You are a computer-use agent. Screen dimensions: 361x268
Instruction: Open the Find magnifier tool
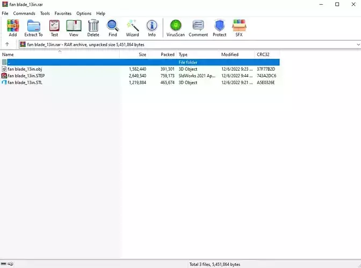pyautogui.click(x=113, y=28)
